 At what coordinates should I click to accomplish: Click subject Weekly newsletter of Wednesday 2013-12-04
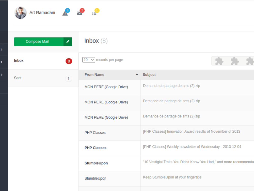192,147
